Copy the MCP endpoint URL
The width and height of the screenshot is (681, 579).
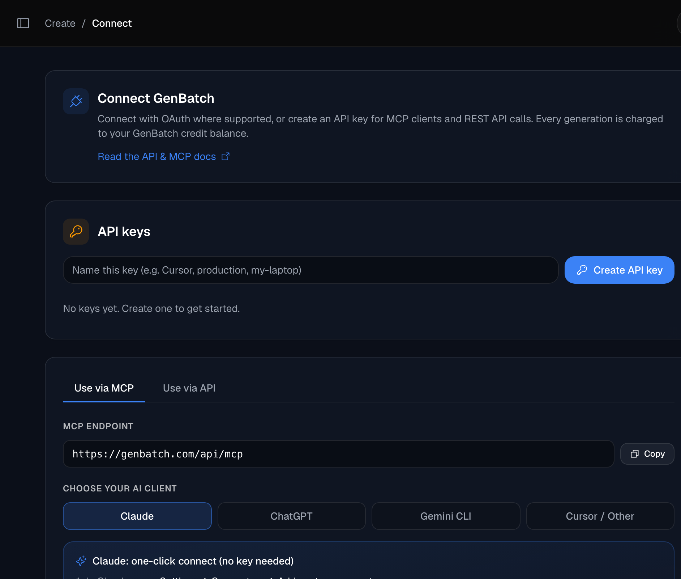[647, 454]
